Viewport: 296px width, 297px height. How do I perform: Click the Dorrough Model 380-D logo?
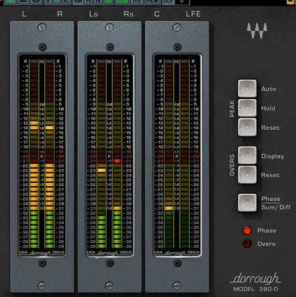point(255,281)
